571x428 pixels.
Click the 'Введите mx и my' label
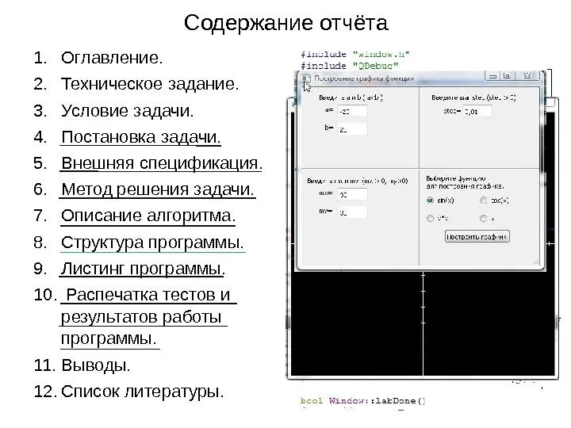tap(357, 181)
